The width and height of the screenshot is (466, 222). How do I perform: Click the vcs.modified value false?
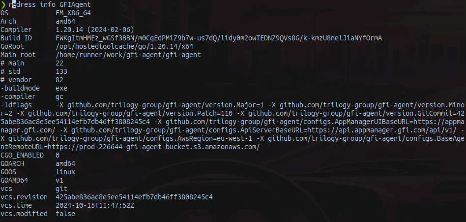pos(65,214)
